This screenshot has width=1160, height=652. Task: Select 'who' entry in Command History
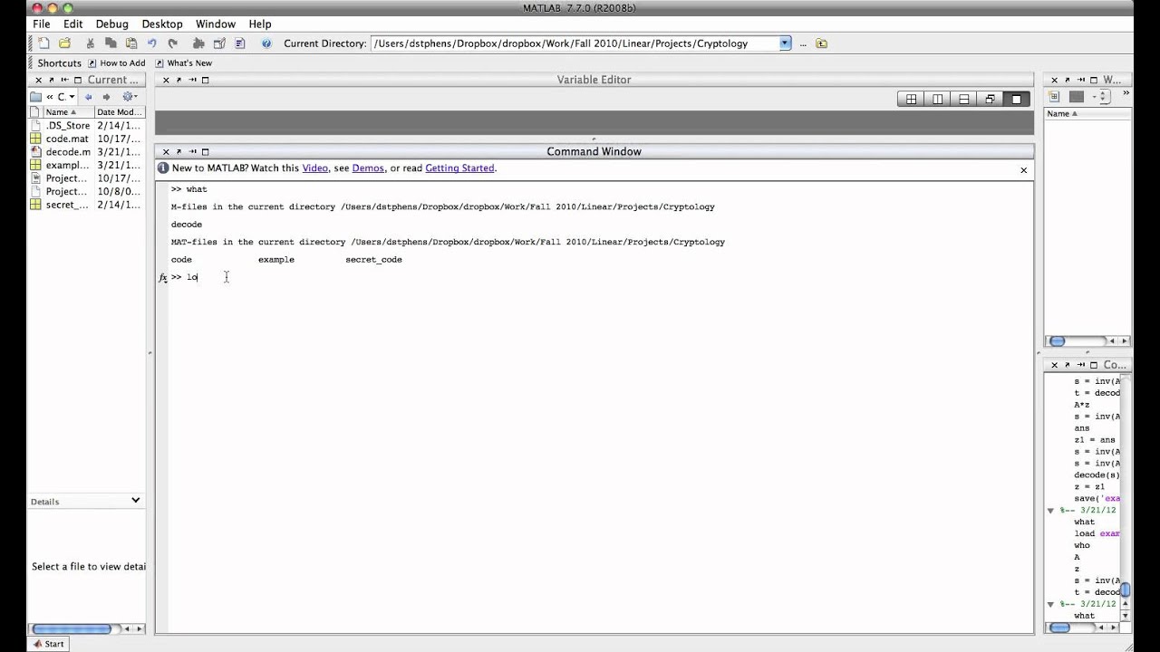pyautogui.click(x=1082, y=545)
